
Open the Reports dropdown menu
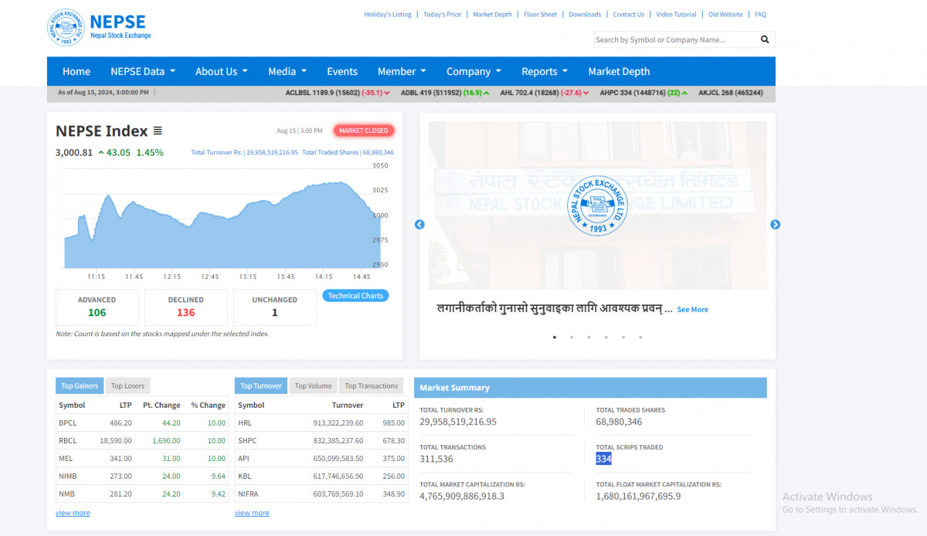point(544,71)
